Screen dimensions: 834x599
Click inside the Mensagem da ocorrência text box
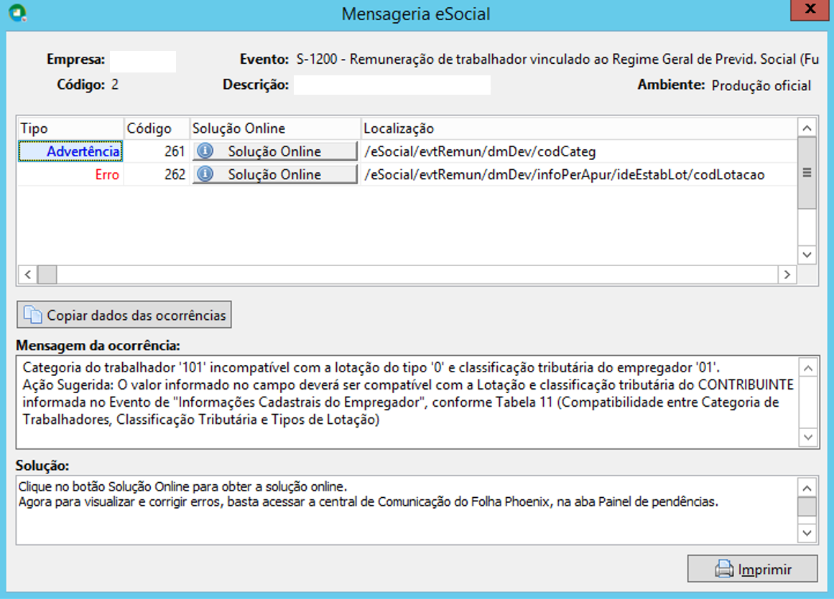tap(407, 402)
